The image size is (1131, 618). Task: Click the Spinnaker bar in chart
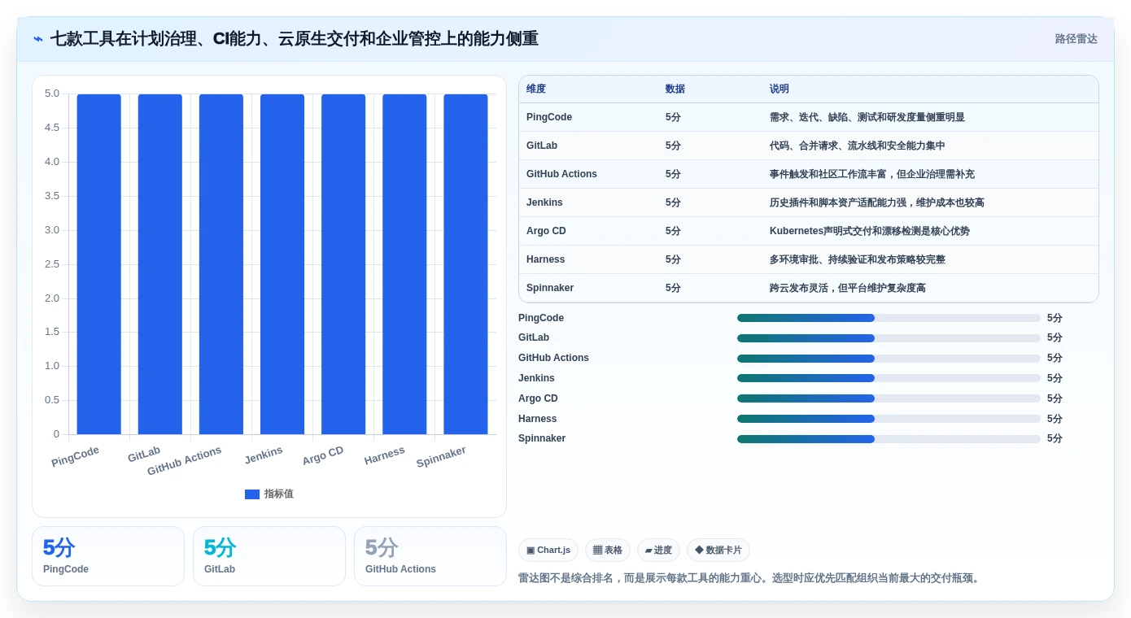[x=465, y=264]
